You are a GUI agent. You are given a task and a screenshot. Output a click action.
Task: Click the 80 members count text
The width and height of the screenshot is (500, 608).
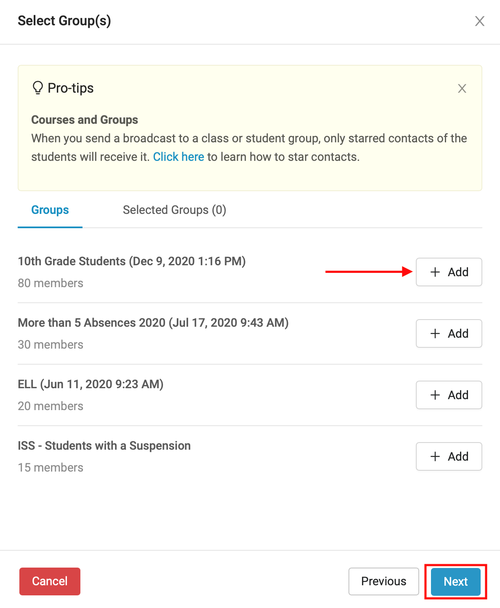click(x=51, y=283)
